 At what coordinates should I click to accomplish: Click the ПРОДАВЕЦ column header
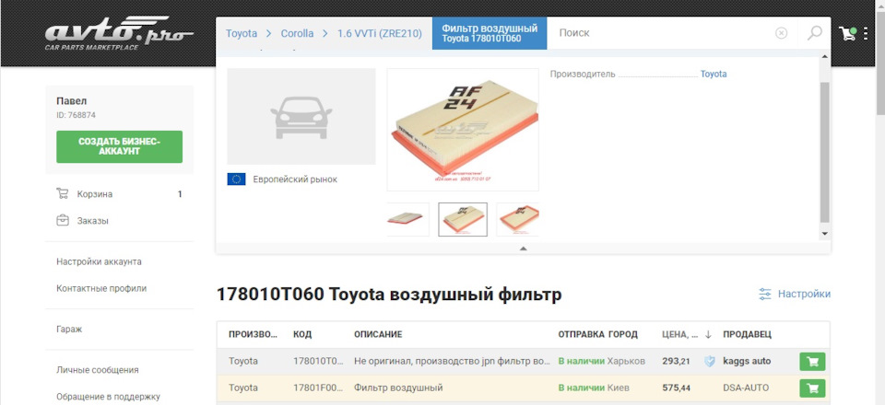(747, 335)
